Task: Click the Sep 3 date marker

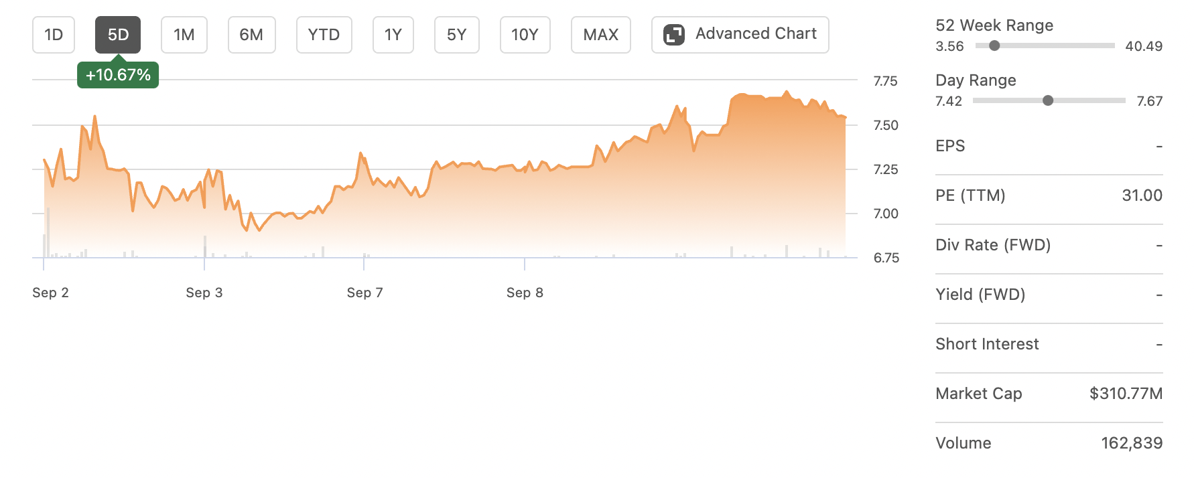Action: tap(204, 293)
